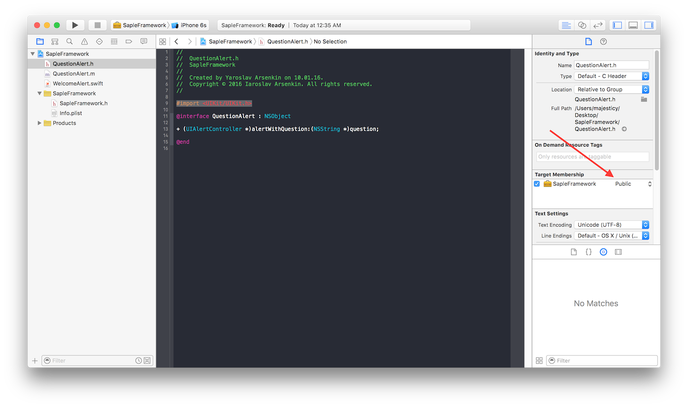Filter by recently edited files
The width and height of the screenshot is (688, 407).
tap(139, 361)
